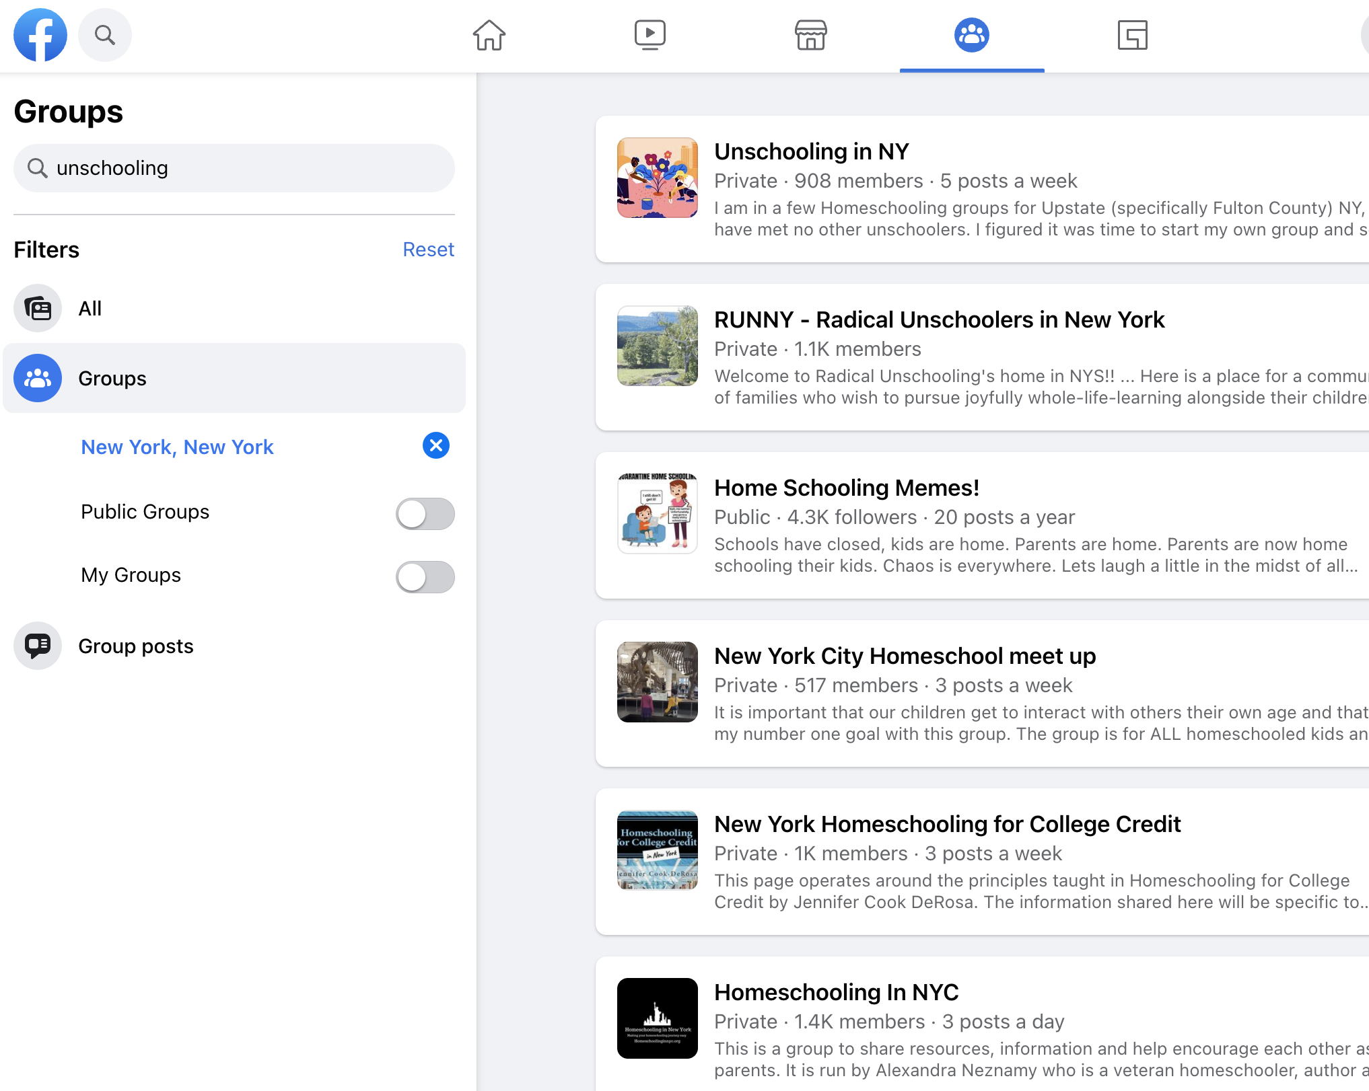This screenshot has width=1369, height=1091.
Task: Click the magnifier icon in groups search field
Action: click(x=38, y=168)
